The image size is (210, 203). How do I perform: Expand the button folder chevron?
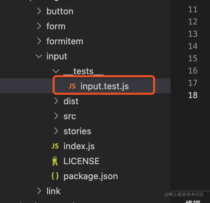pos(39,11)
